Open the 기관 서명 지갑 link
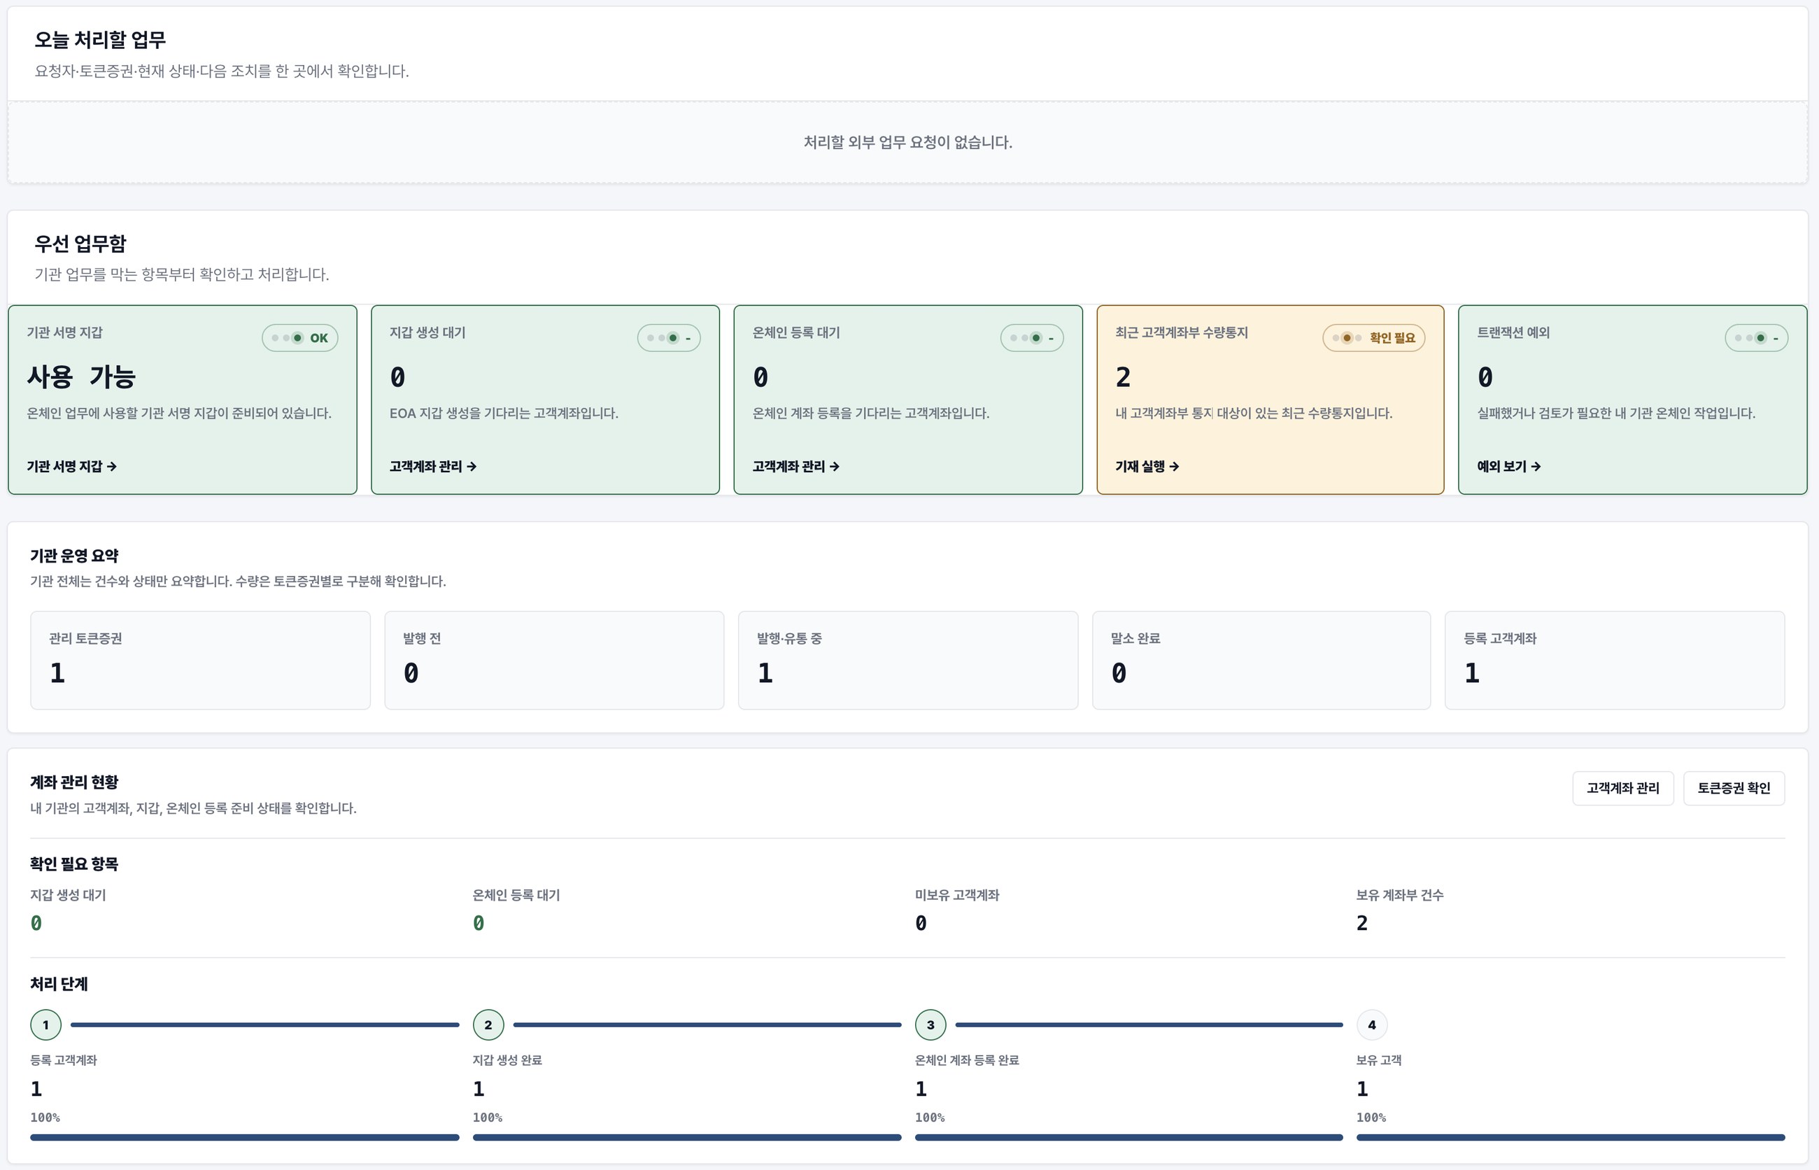The image size is (1819, 1170). click(71, 467)
